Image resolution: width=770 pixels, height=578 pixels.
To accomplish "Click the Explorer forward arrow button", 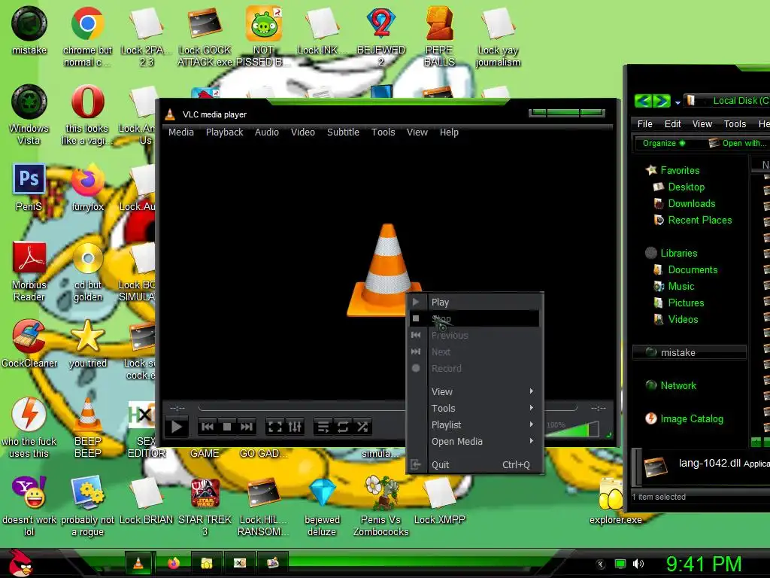I will tap(662, 101).
